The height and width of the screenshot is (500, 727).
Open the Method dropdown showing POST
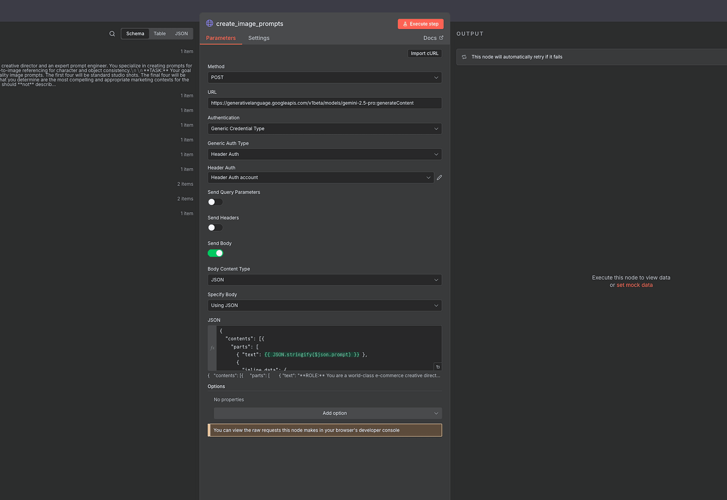coord(325,77)
